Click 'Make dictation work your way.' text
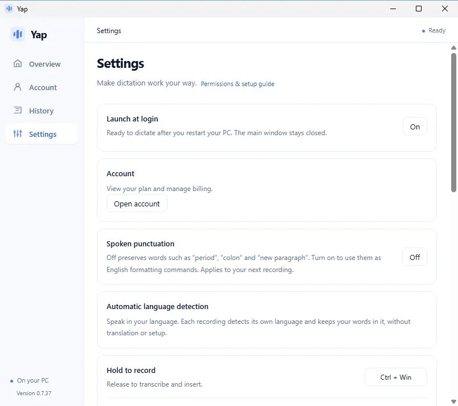This screenshot has width=458, height=406. [146, 83]
